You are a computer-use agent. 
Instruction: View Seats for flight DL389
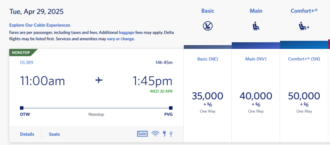54,134
